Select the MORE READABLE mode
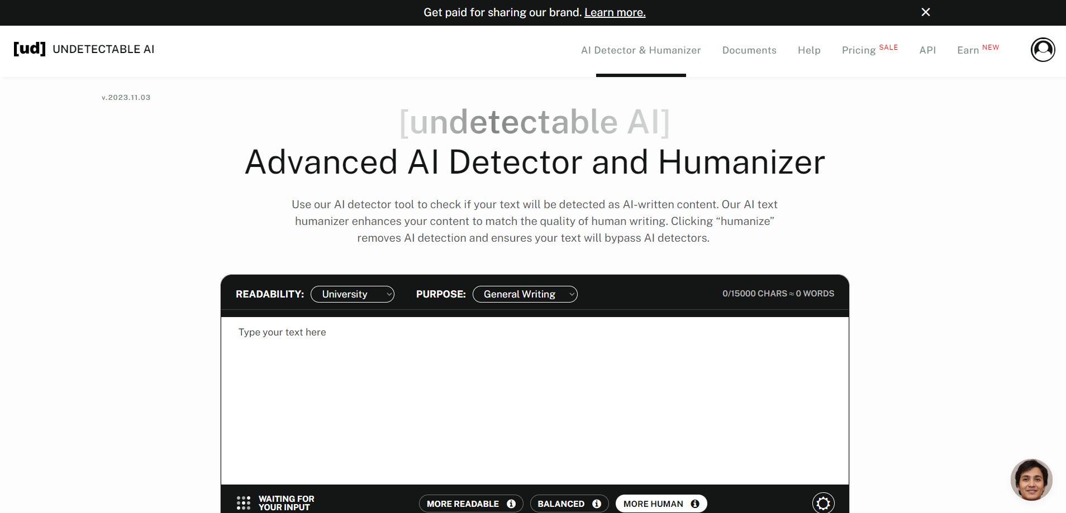Image resolution: width=1066 pixels, height=513 pixels. [463, 504]
